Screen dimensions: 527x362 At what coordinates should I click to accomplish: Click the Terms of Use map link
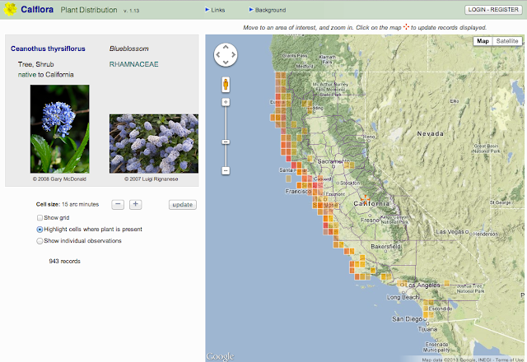point(509,360)
